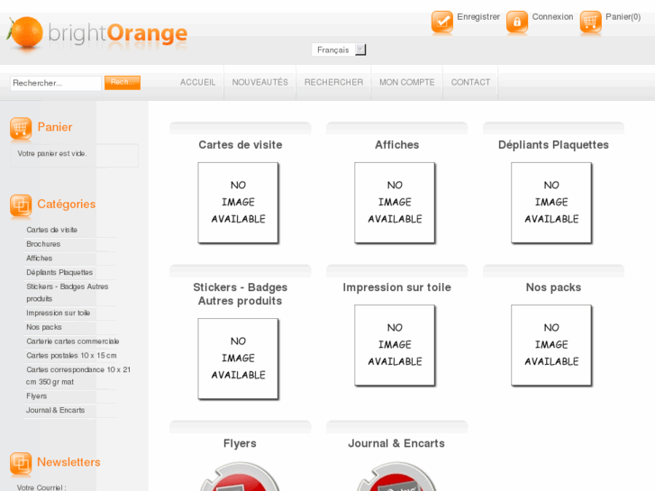This screenshot has width=655, height=491.
Task: Open the Impression sur toile grid heading
Action: 396,287
